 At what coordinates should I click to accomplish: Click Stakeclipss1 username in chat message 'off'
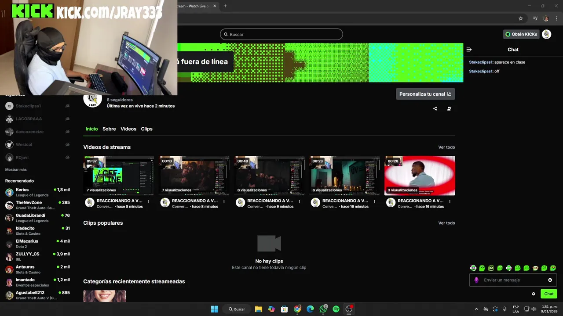click(x=481, y=71)
